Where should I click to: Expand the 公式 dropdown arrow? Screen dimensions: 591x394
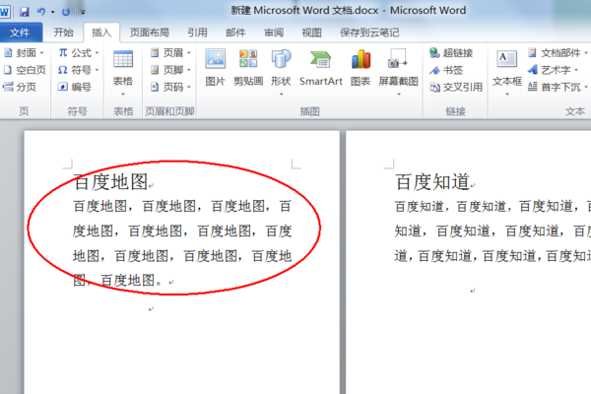[x=97, y=53]
